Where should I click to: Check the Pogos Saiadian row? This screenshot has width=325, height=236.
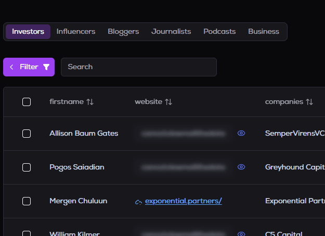(x=27, y=167)
